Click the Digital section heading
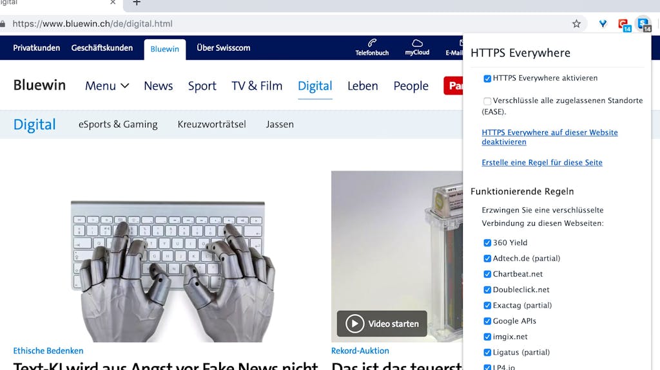The height and width of the screenshot is (370, 660). point(35,124)
